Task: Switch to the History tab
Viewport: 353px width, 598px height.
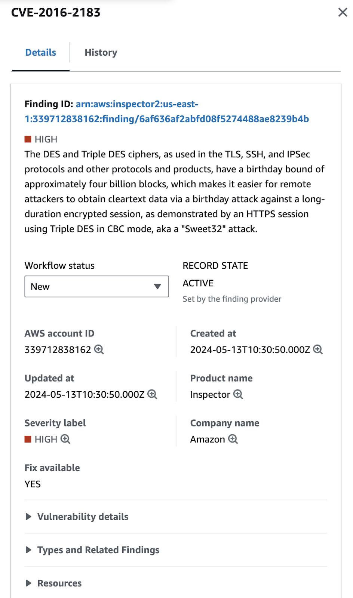Action: pos(101,52)
